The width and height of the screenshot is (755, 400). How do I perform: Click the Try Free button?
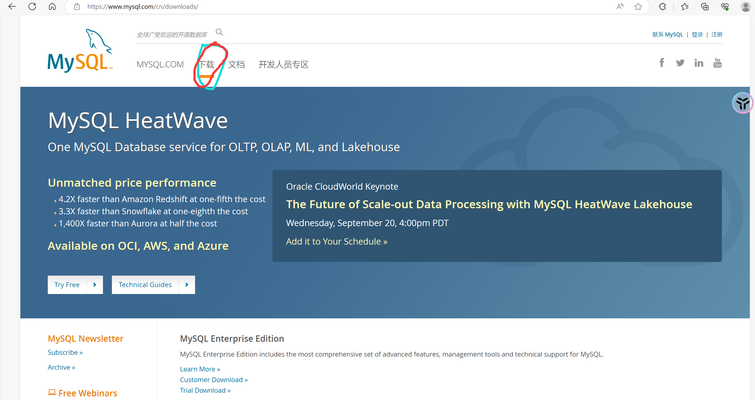[67, 285]
